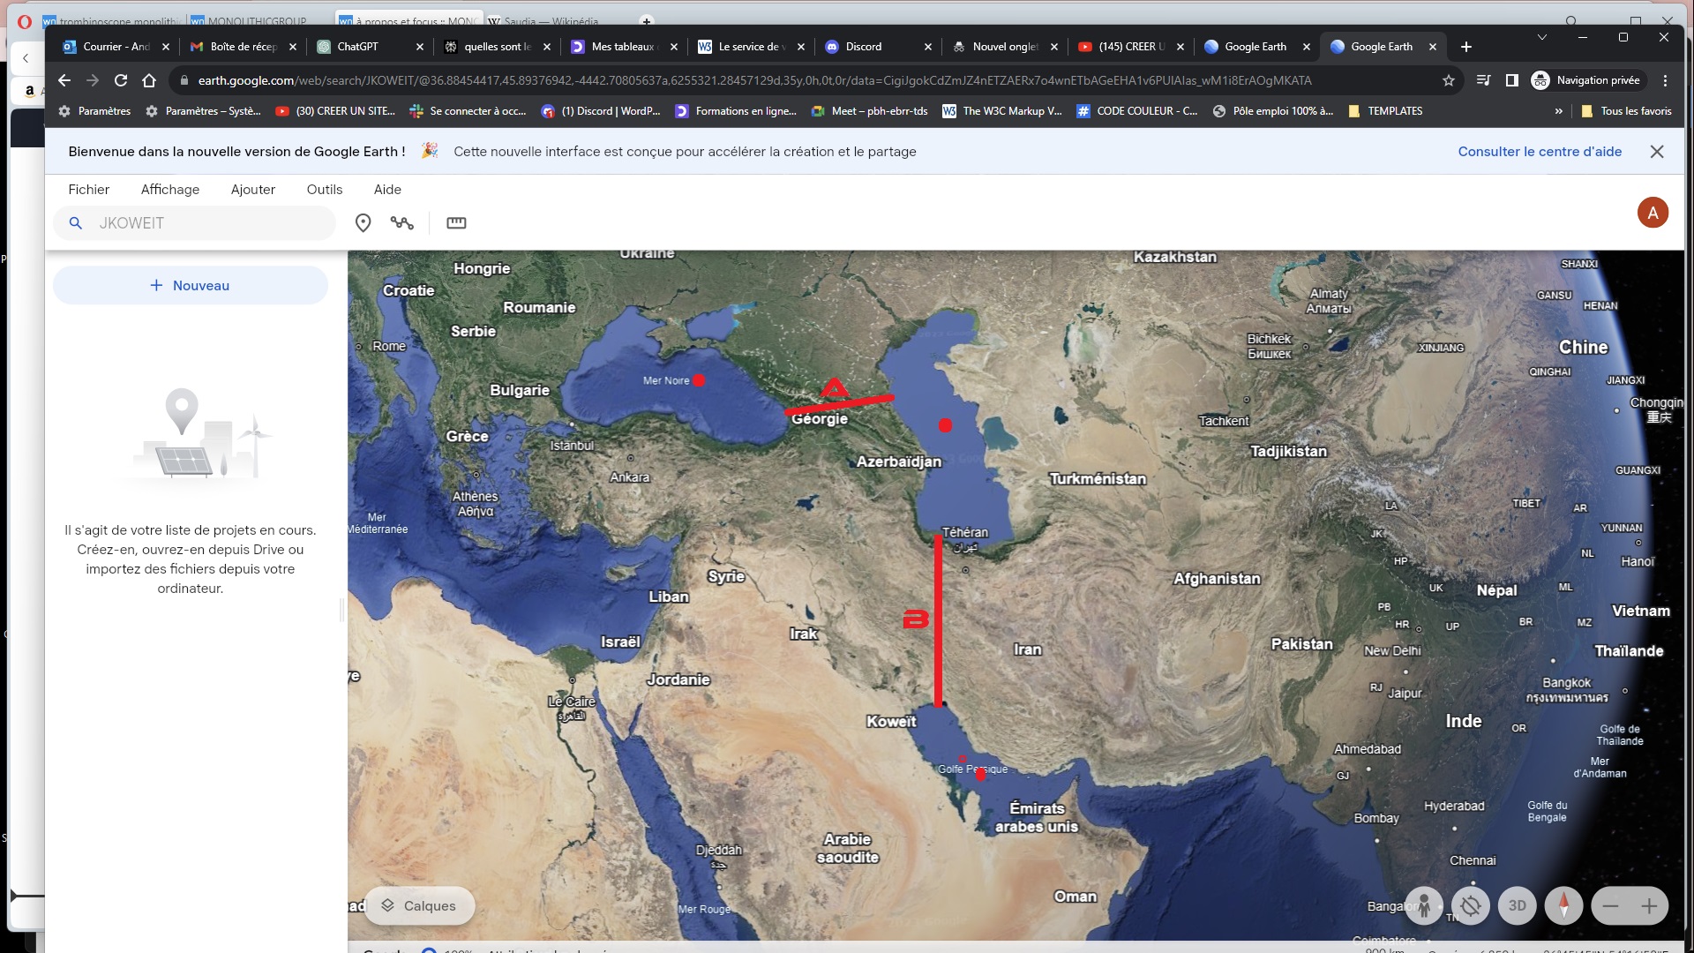
Task: Open the Ajouter menu
Action: point(253,190)
